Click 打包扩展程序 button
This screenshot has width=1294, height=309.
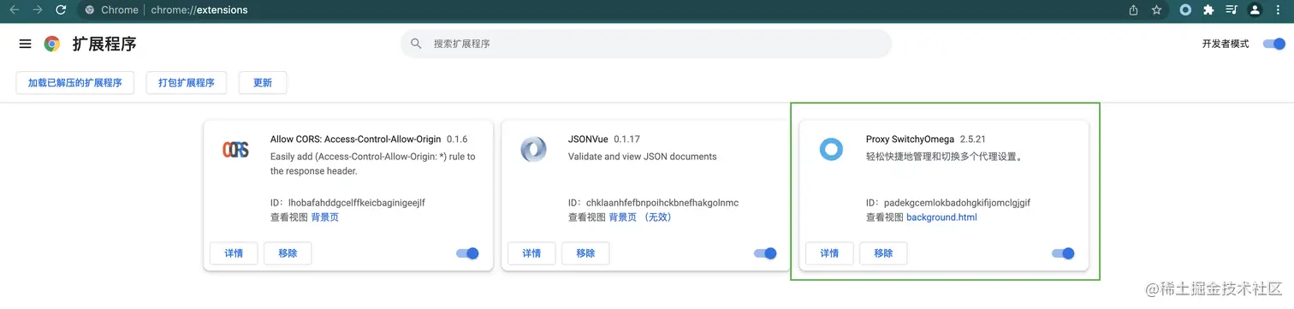tap(187, 83)
